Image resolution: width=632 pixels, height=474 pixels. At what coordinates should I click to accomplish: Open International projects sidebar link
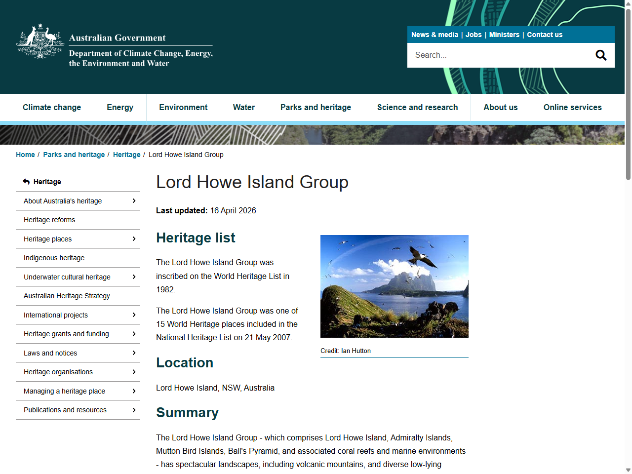[56, 315]
